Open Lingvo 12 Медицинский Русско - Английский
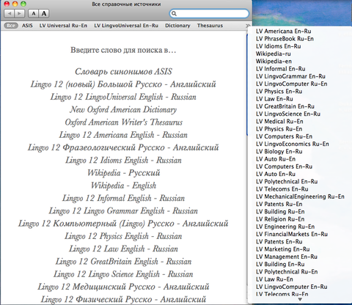The height and width of the screenshot is (305, 352). (x=123, y=287)
